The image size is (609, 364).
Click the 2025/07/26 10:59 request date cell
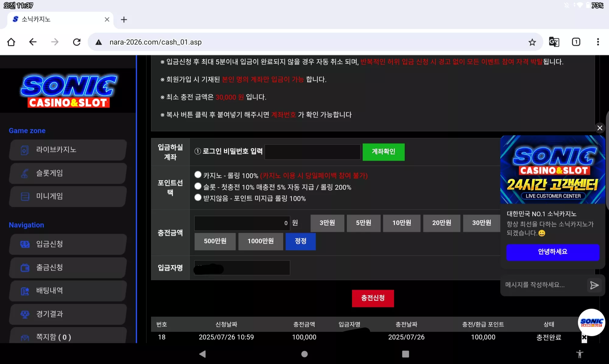(226, 337)
